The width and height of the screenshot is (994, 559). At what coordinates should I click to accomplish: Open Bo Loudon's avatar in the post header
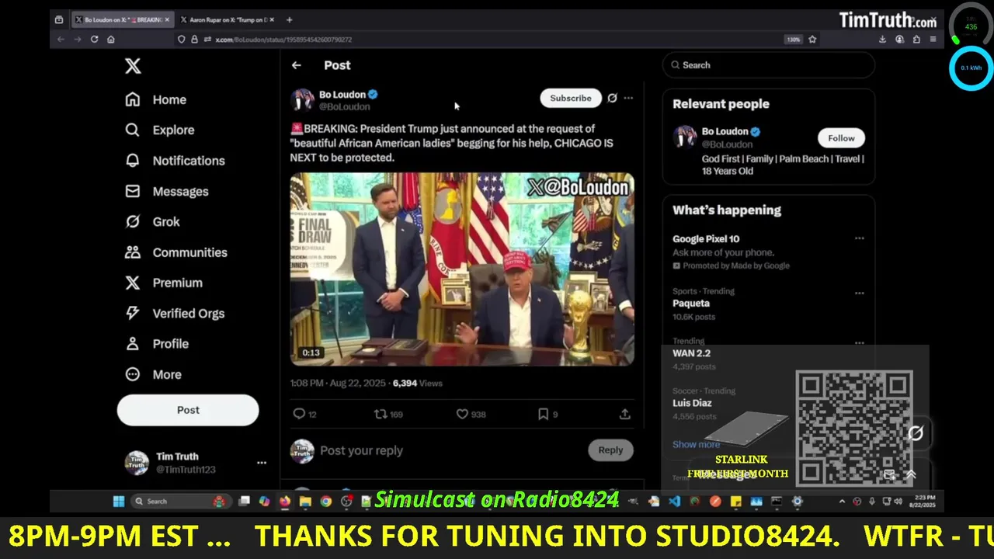(302, 99)
